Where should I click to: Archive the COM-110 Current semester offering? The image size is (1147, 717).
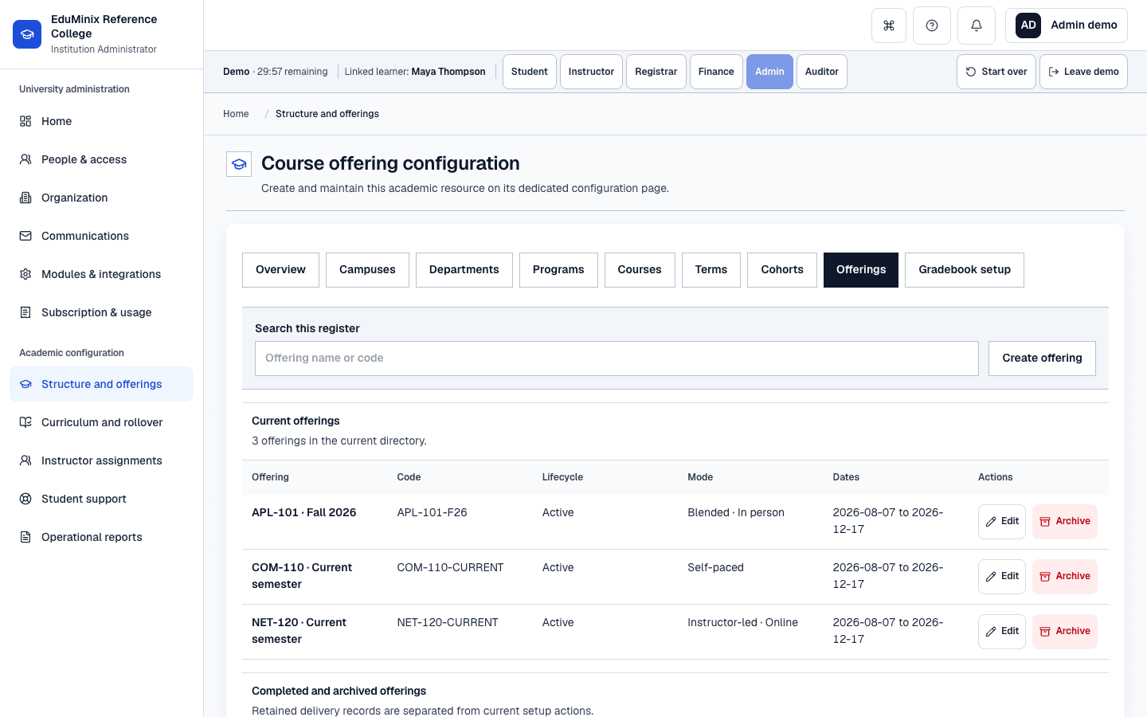click(1065, 577)
